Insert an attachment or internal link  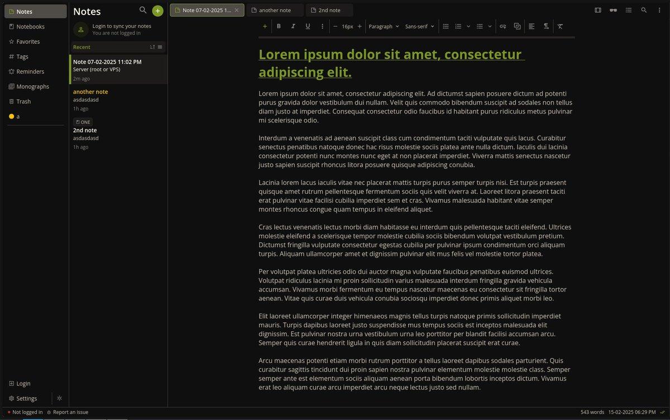tap(517, 26)
